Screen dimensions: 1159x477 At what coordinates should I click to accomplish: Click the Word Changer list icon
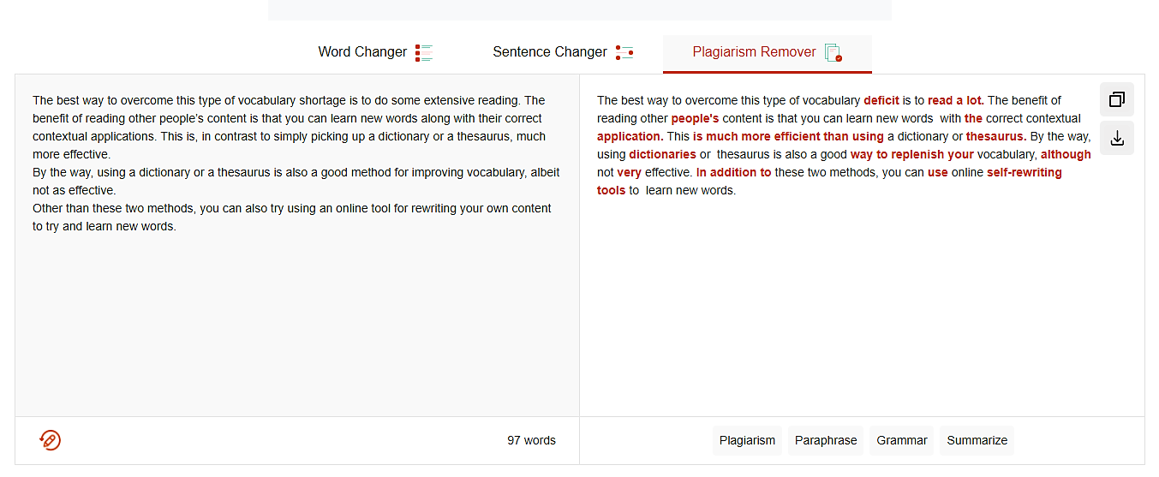tap(424, 52)
